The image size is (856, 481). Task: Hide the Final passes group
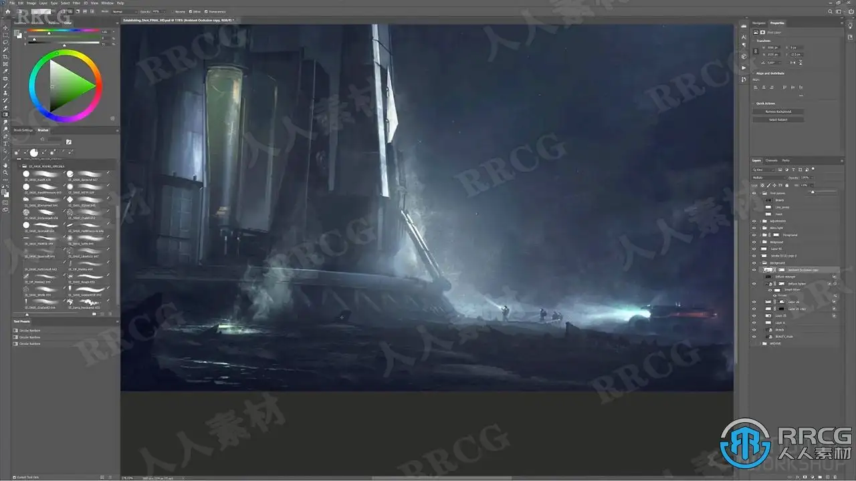[754, 193]
